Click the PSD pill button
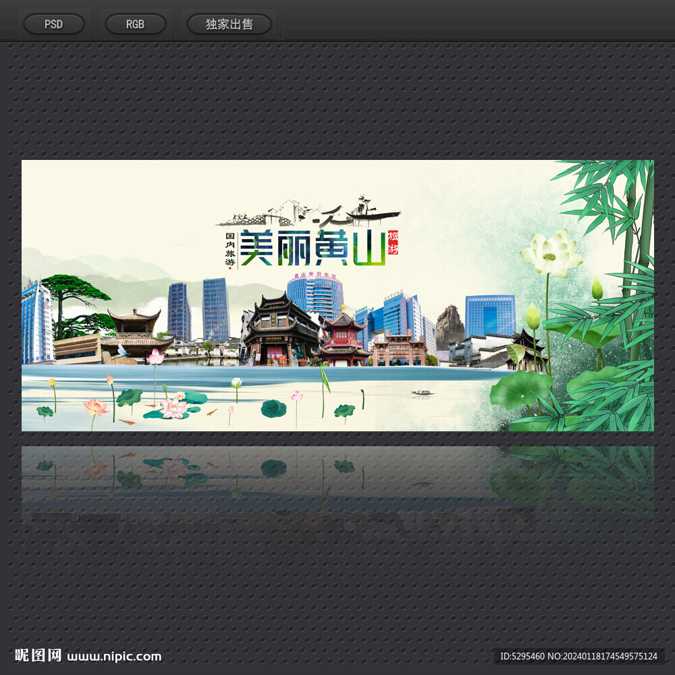The width and height of the screenshot is (675, 675). [54, 24]
